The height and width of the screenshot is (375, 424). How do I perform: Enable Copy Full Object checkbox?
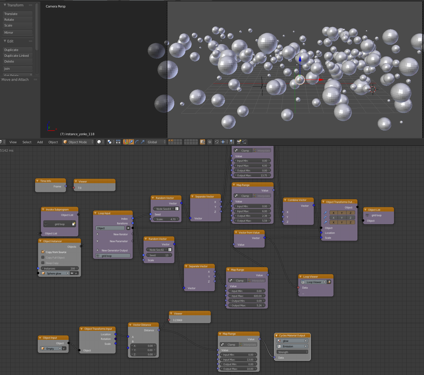point(43,257)
